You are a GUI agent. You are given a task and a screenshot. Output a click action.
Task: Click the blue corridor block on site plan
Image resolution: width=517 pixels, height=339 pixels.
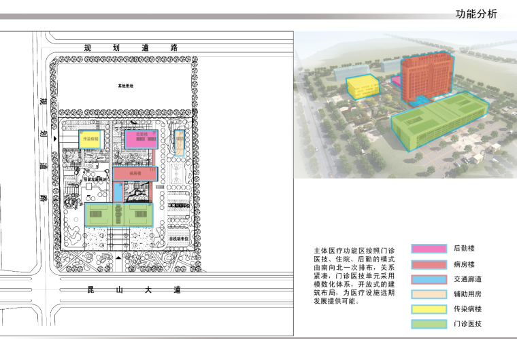point(119,192)
